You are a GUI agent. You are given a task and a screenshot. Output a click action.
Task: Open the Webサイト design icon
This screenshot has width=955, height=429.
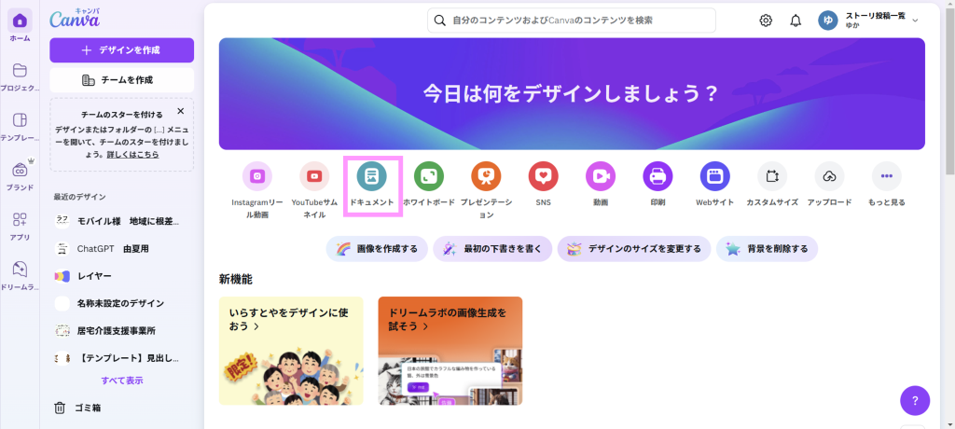714,176
